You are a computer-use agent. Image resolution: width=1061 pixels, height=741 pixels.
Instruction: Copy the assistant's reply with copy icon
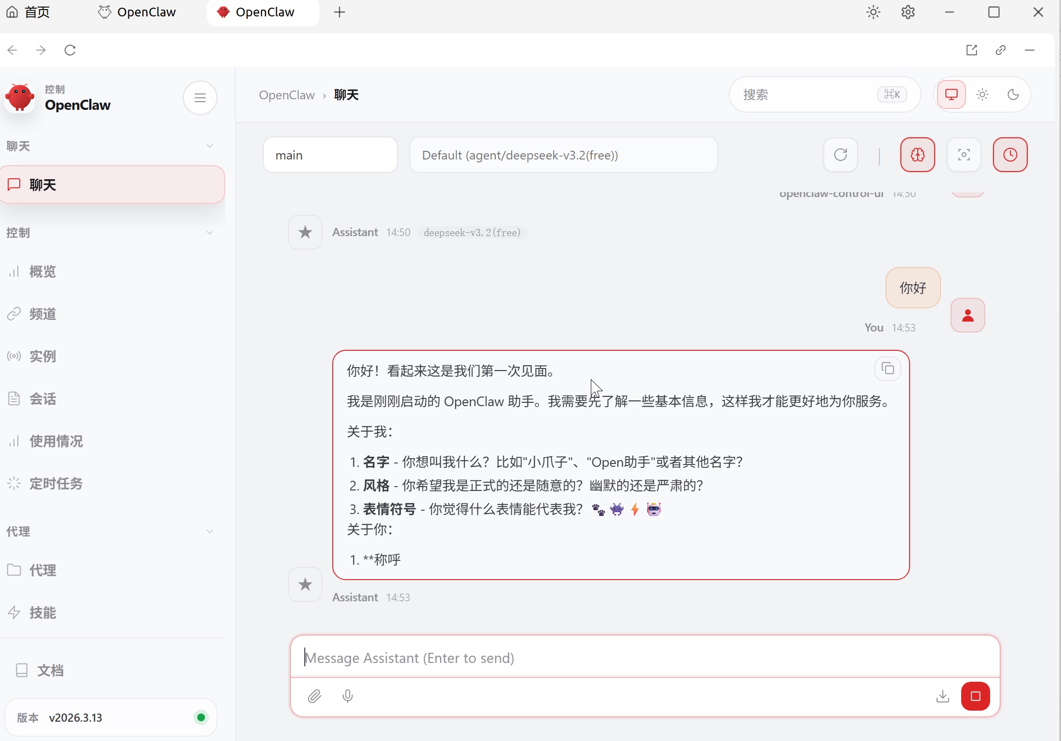887,369
